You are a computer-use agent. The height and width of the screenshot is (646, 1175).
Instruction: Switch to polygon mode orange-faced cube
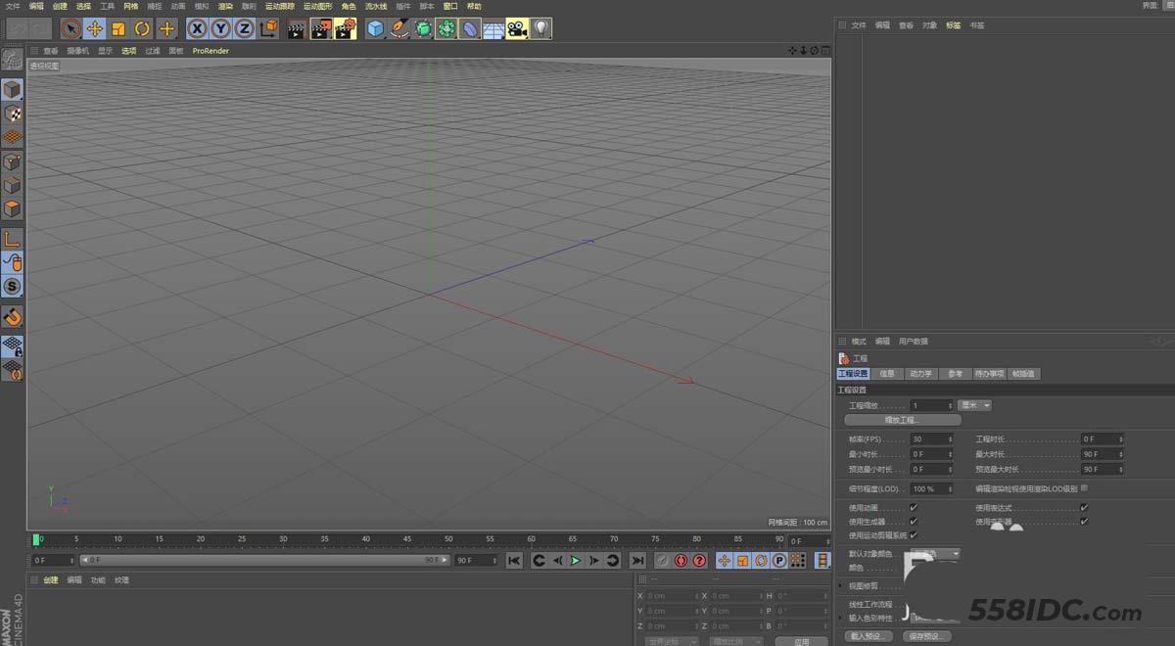click(x=12, y=208)
